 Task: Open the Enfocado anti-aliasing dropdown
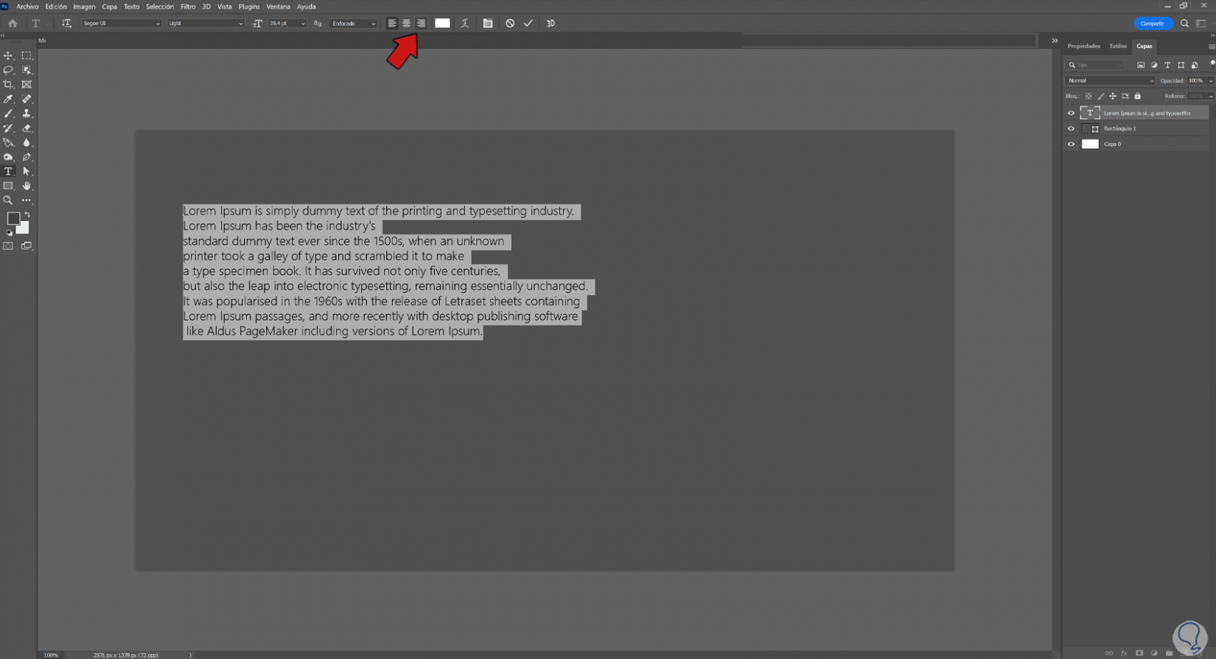353,24
